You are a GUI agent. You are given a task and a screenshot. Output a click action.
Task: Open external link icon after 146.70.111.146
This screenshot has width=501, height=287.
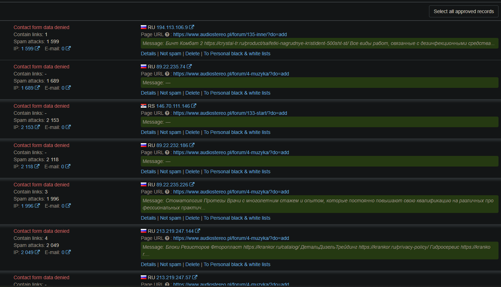point(194,106)
